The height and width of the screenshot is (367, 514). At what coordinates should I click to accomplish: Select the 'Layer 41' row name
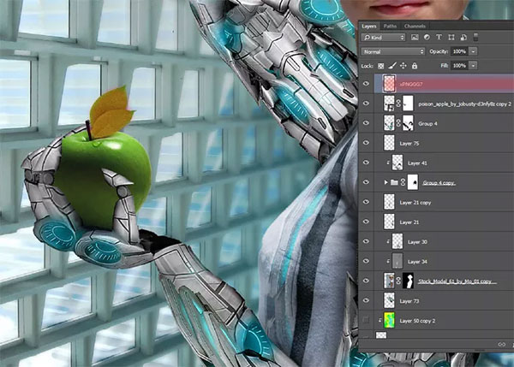pos(417,163)
